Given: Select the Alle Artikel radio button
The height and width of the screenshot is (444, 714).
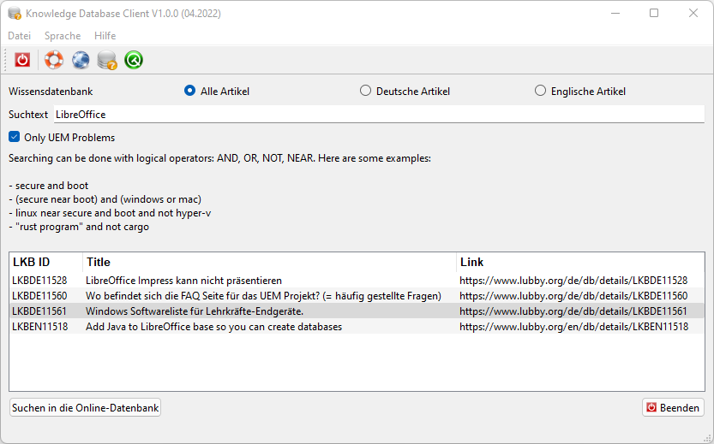Looking at the screenshot, I should pos(190,91).
